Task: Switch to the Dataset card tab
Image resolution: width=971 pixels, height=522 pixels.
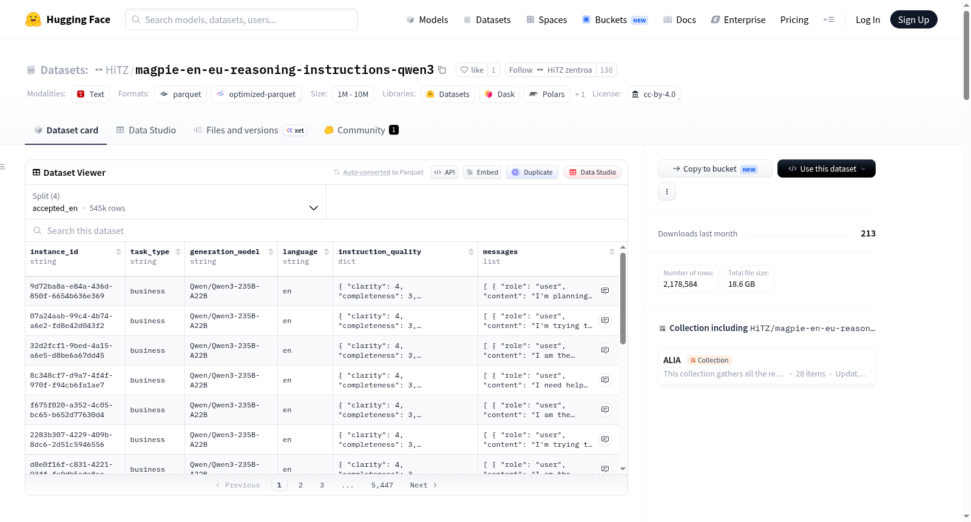Action: [x=66, y=130]
